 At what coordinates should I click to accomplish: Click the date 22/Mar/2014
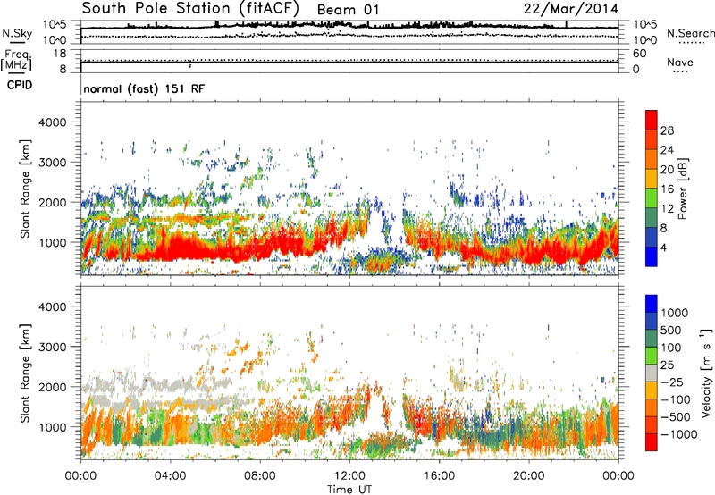coord(571,9)
